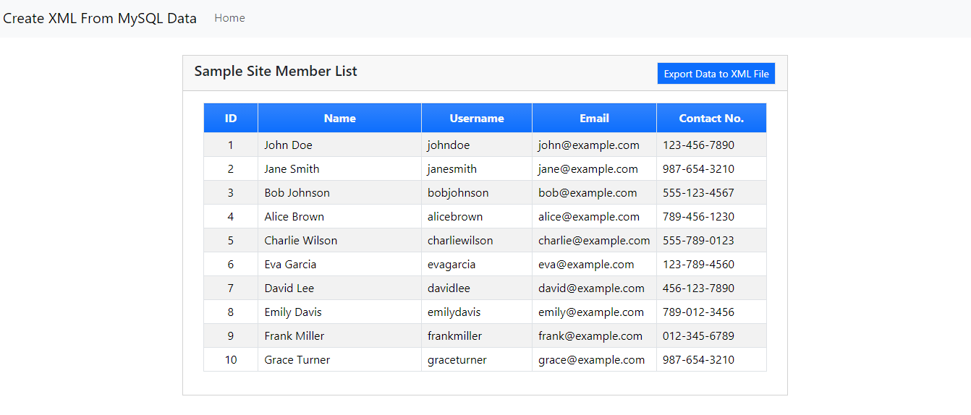The width and height of the screenshot is (971, 415).
Task: Click the Create XML From MySQL Data brand title
Action: tap(100, 18)
